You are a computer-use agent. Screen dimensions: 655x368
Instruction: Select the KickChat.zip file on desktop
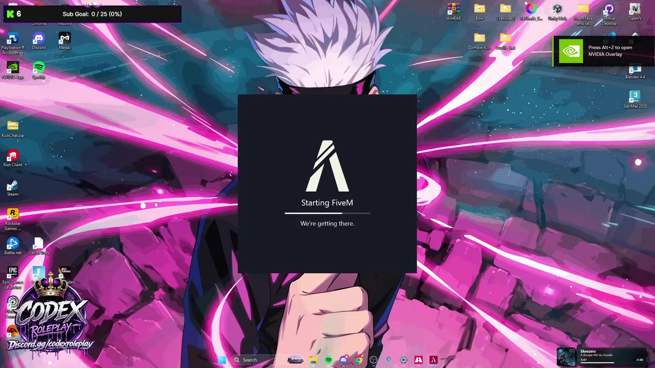12,129
